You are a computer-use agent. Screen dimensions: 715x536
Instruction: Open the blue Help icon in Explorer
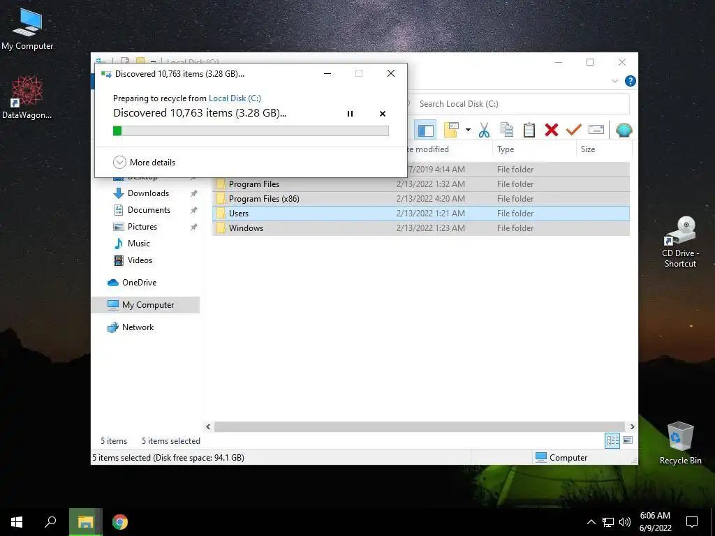coord(631,81)
